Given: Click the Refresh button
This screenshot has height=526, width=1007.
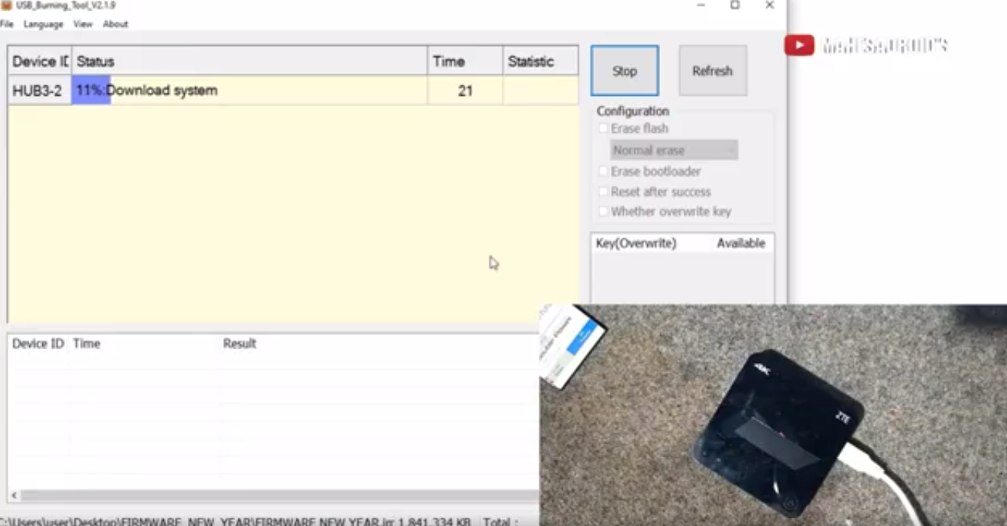Looking at the screenshot, I should pos(713,71).
